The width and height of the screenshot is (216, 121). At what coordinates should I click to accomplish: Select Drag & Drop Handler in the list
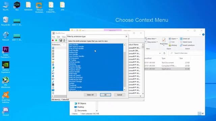(x=96, y=48)
